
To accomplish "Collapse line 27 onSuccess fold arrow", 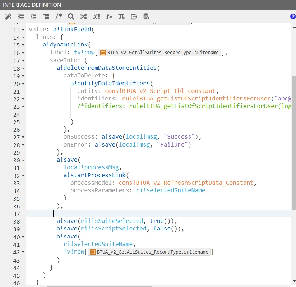I will tap(23, 137).
